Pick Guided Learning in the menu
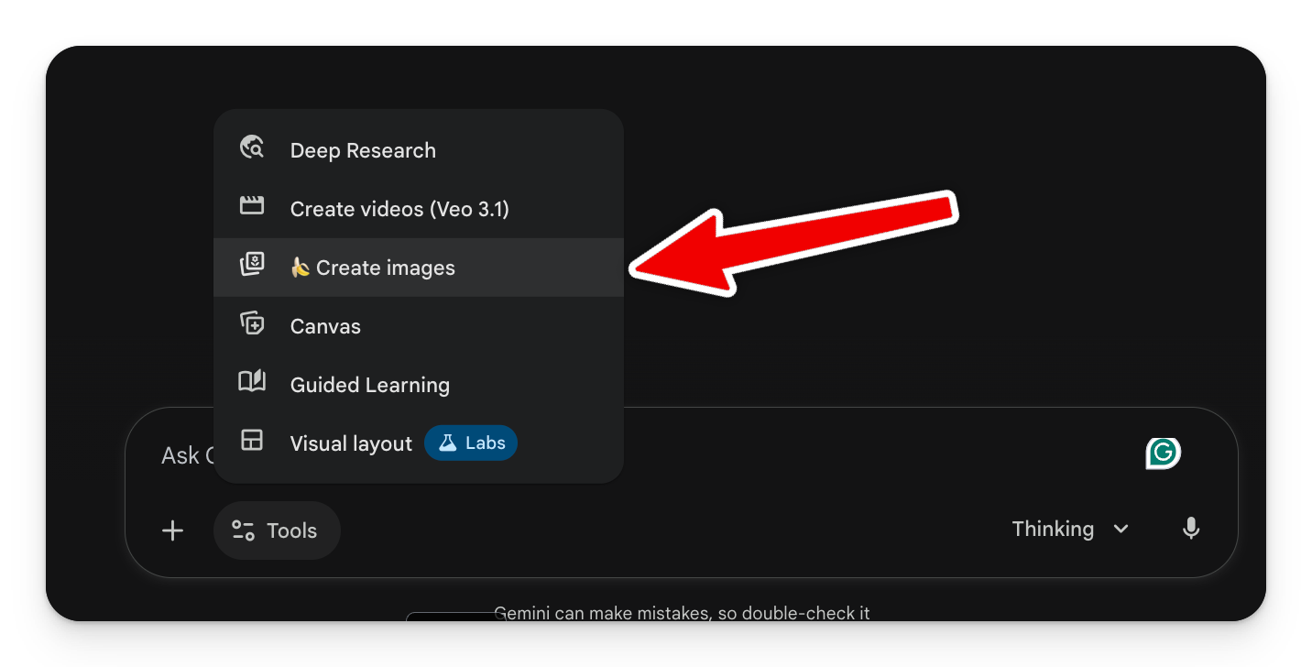 point(419,385)
